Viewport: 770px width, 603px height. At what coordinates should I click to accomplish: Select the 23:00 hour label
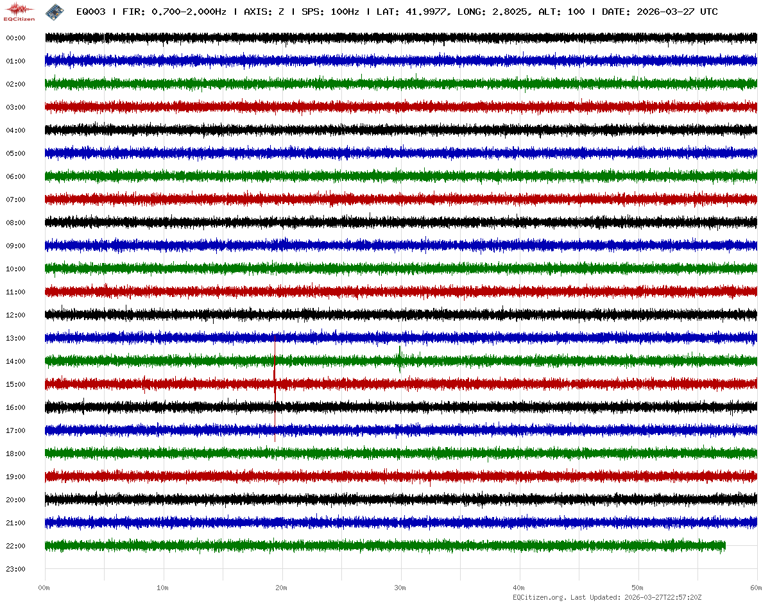click(x=15, y=569)
